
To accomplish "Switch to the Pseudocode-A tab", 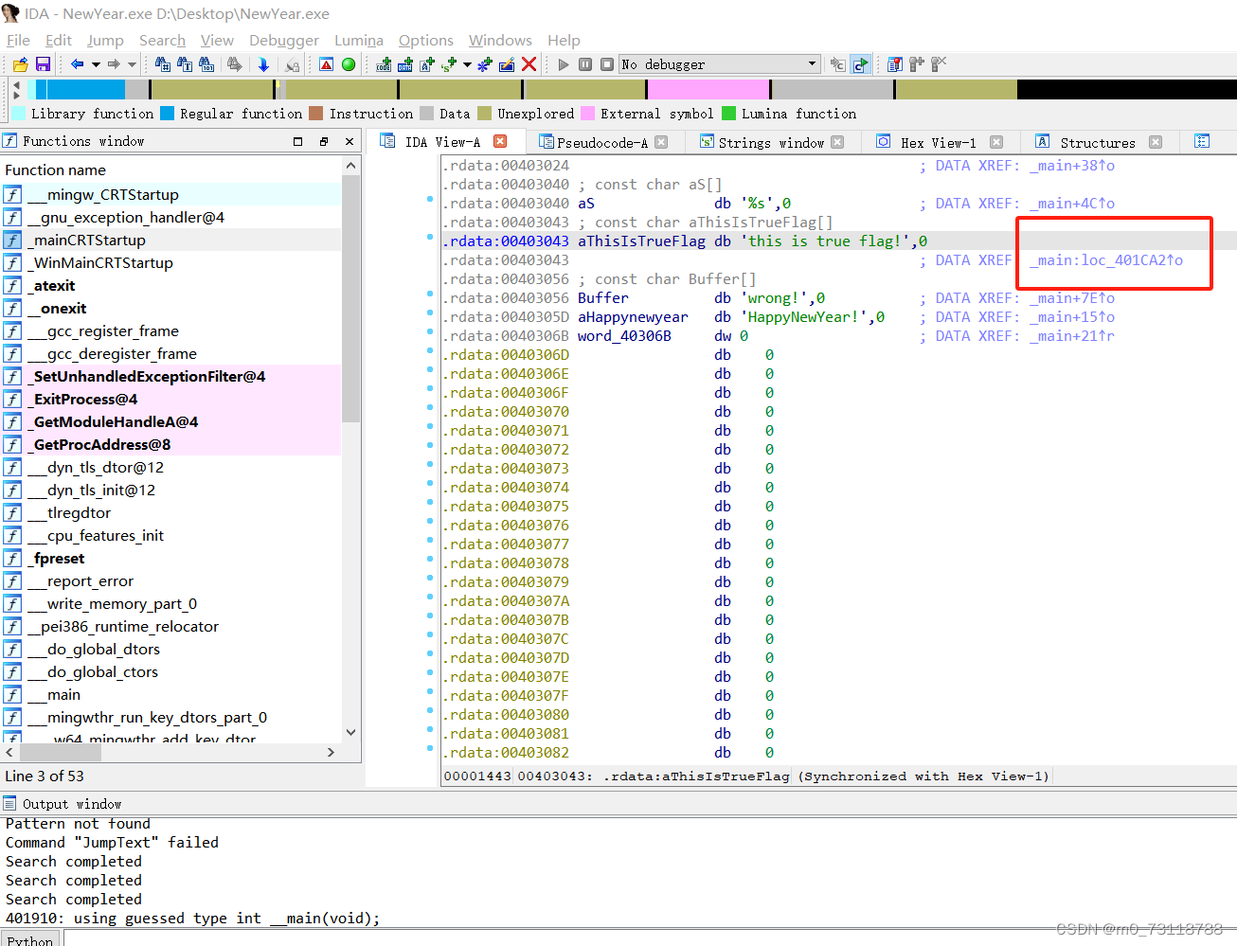I will pos(601,142).
